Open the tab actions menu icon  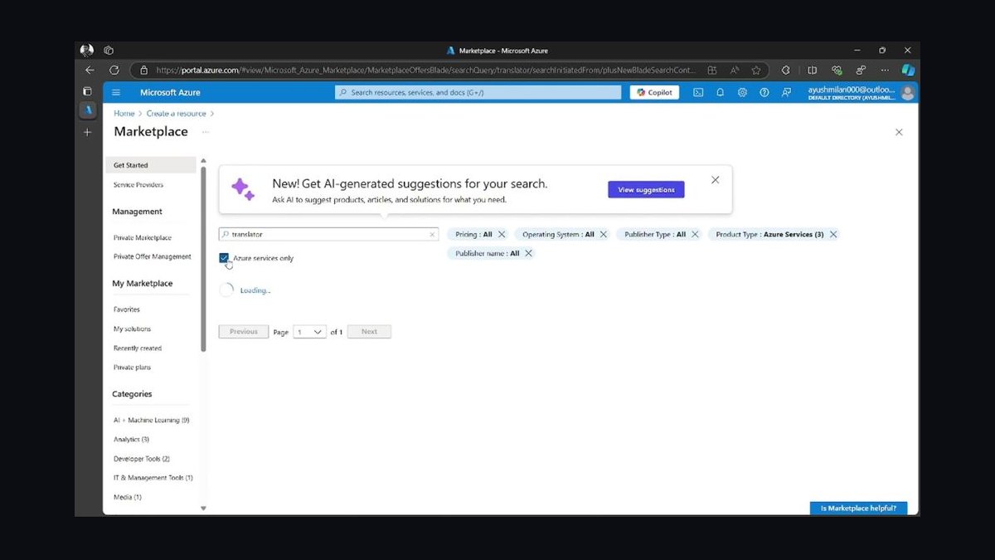(87, 91)
